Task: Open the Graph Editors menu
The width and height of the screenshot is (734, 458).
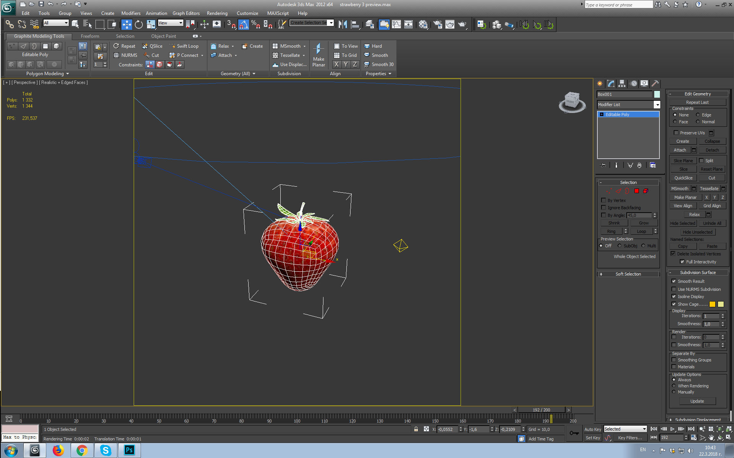Action: 186,13
